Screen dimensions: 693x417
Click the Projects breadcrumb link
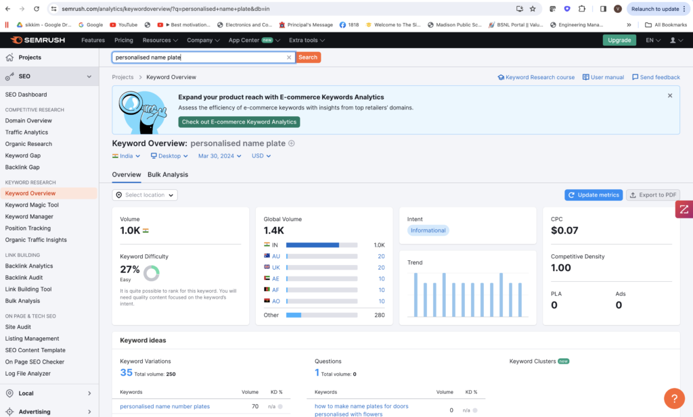coord(122,77)
